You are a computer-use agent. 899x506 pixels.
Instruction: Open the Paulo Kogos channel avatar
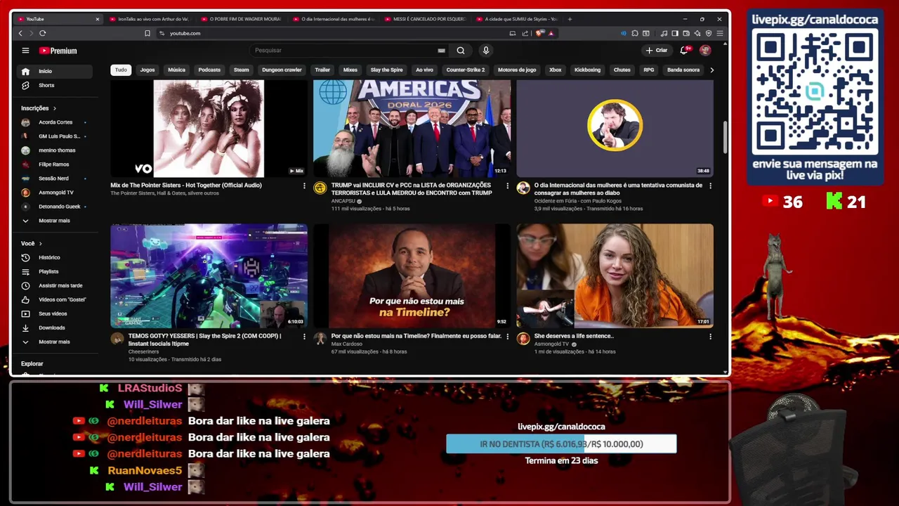(x=523, y=188)
